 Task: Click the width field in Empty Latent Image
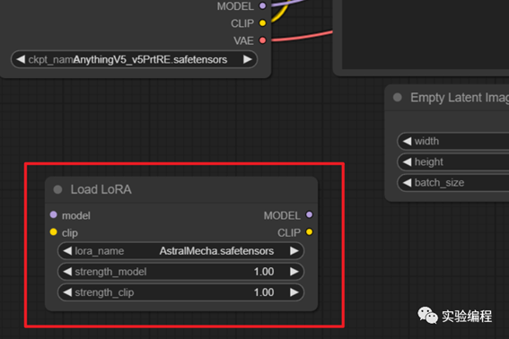coord(453,141)
